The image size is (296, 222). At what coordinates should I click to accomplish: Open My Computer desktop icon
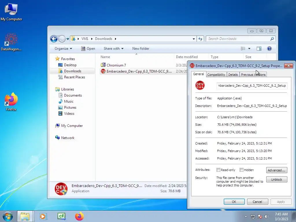coord(11,12)
